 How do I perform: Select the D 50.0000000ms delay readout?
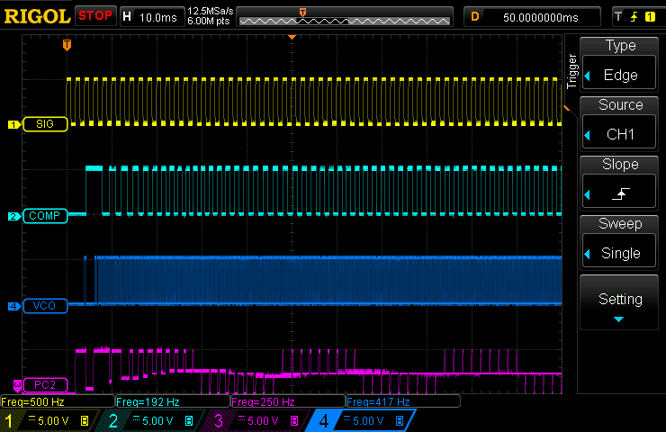click(535, 16)
